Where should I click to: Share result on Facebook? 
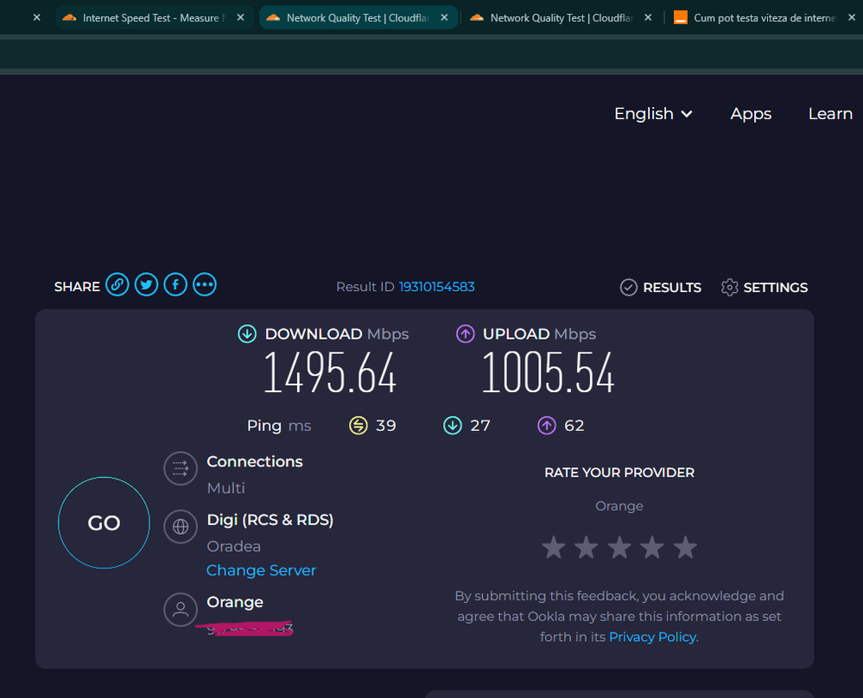(x=175, y=285)
